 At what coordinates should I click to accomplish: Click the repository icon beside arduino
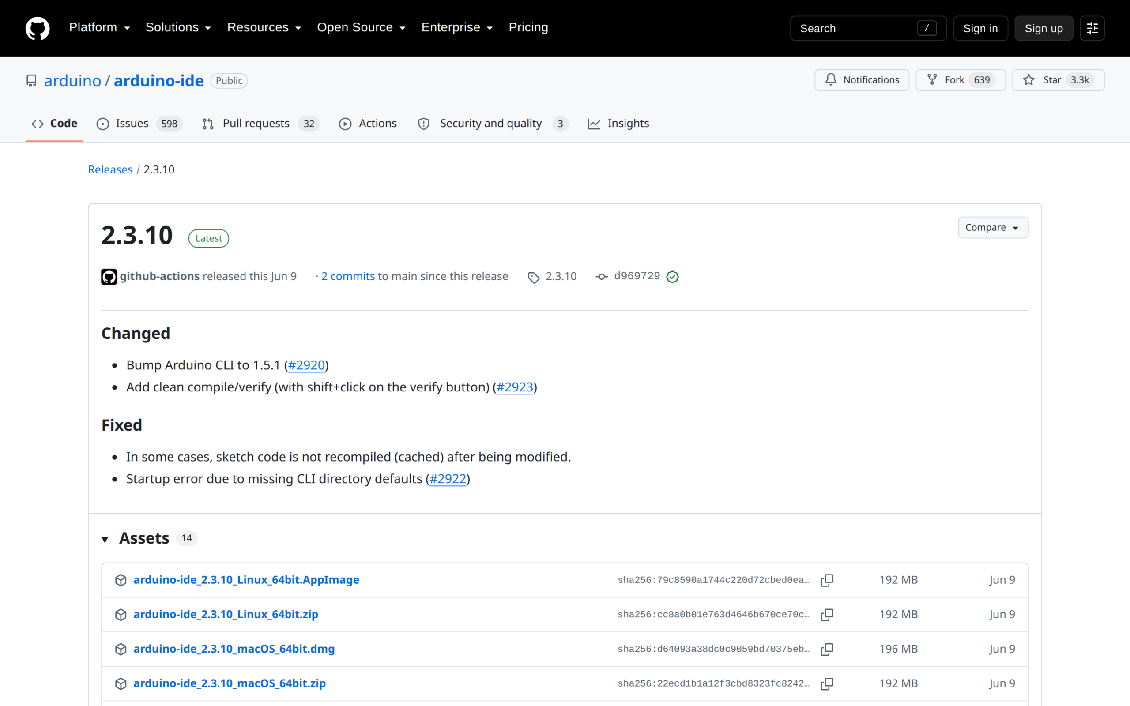(31, 81)
